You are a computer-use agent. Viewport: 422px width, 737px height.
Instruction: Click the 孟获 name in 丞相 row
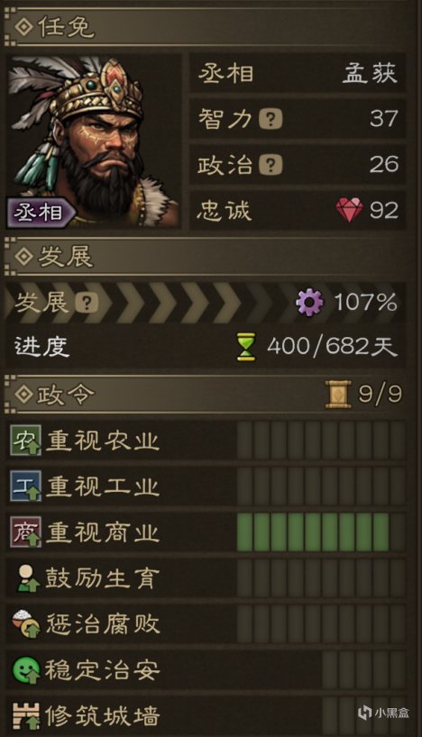click(370, 73)
